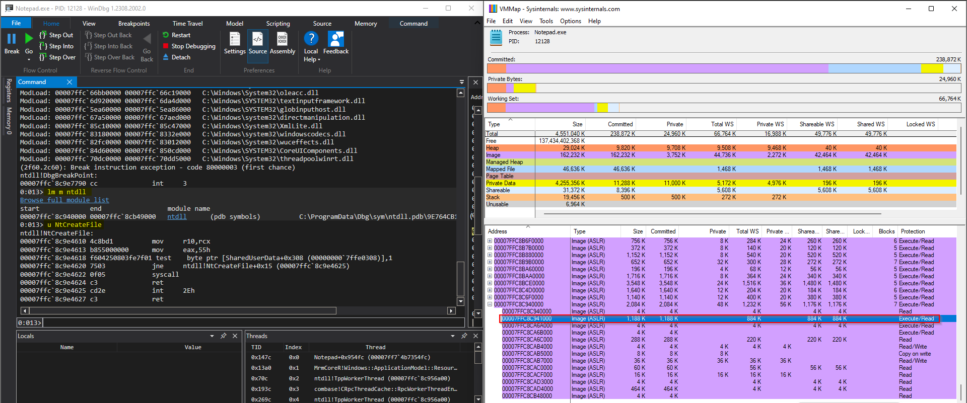Click the ntdll module link
The width and height of the screenshot is (967, 403).
[x=177, y=217]
